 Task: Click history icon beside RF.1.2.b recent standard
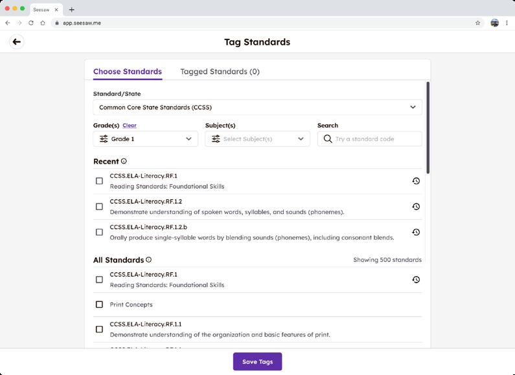coord(416,232)
